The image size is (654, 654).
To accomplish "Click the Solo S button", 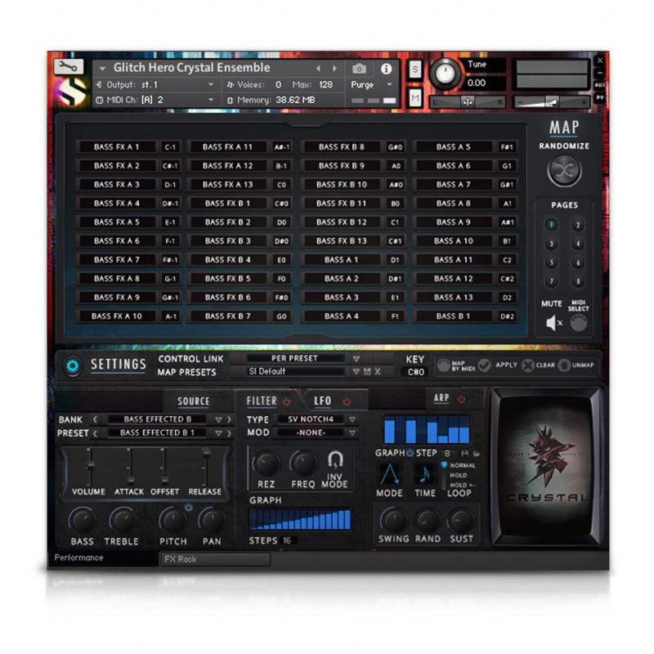I will (415, 69).
